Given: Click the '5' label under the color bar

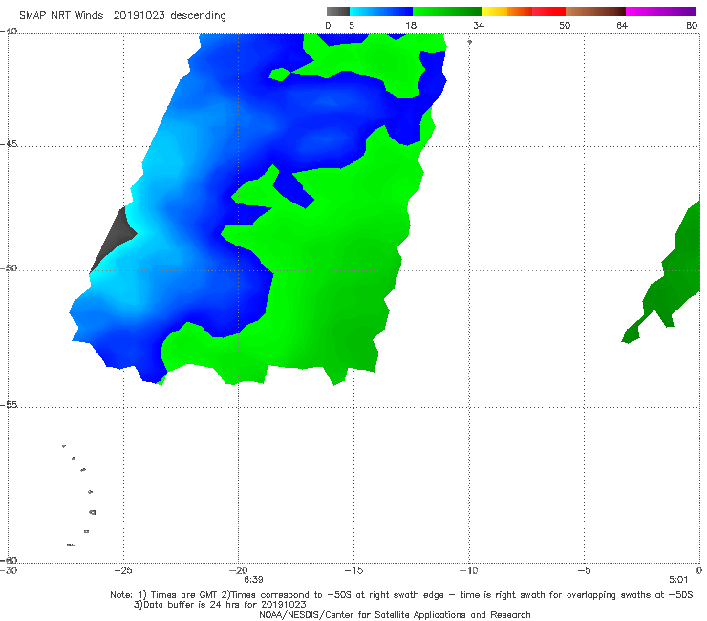Looking at the screenshot, I should click(x=352, y=25).
